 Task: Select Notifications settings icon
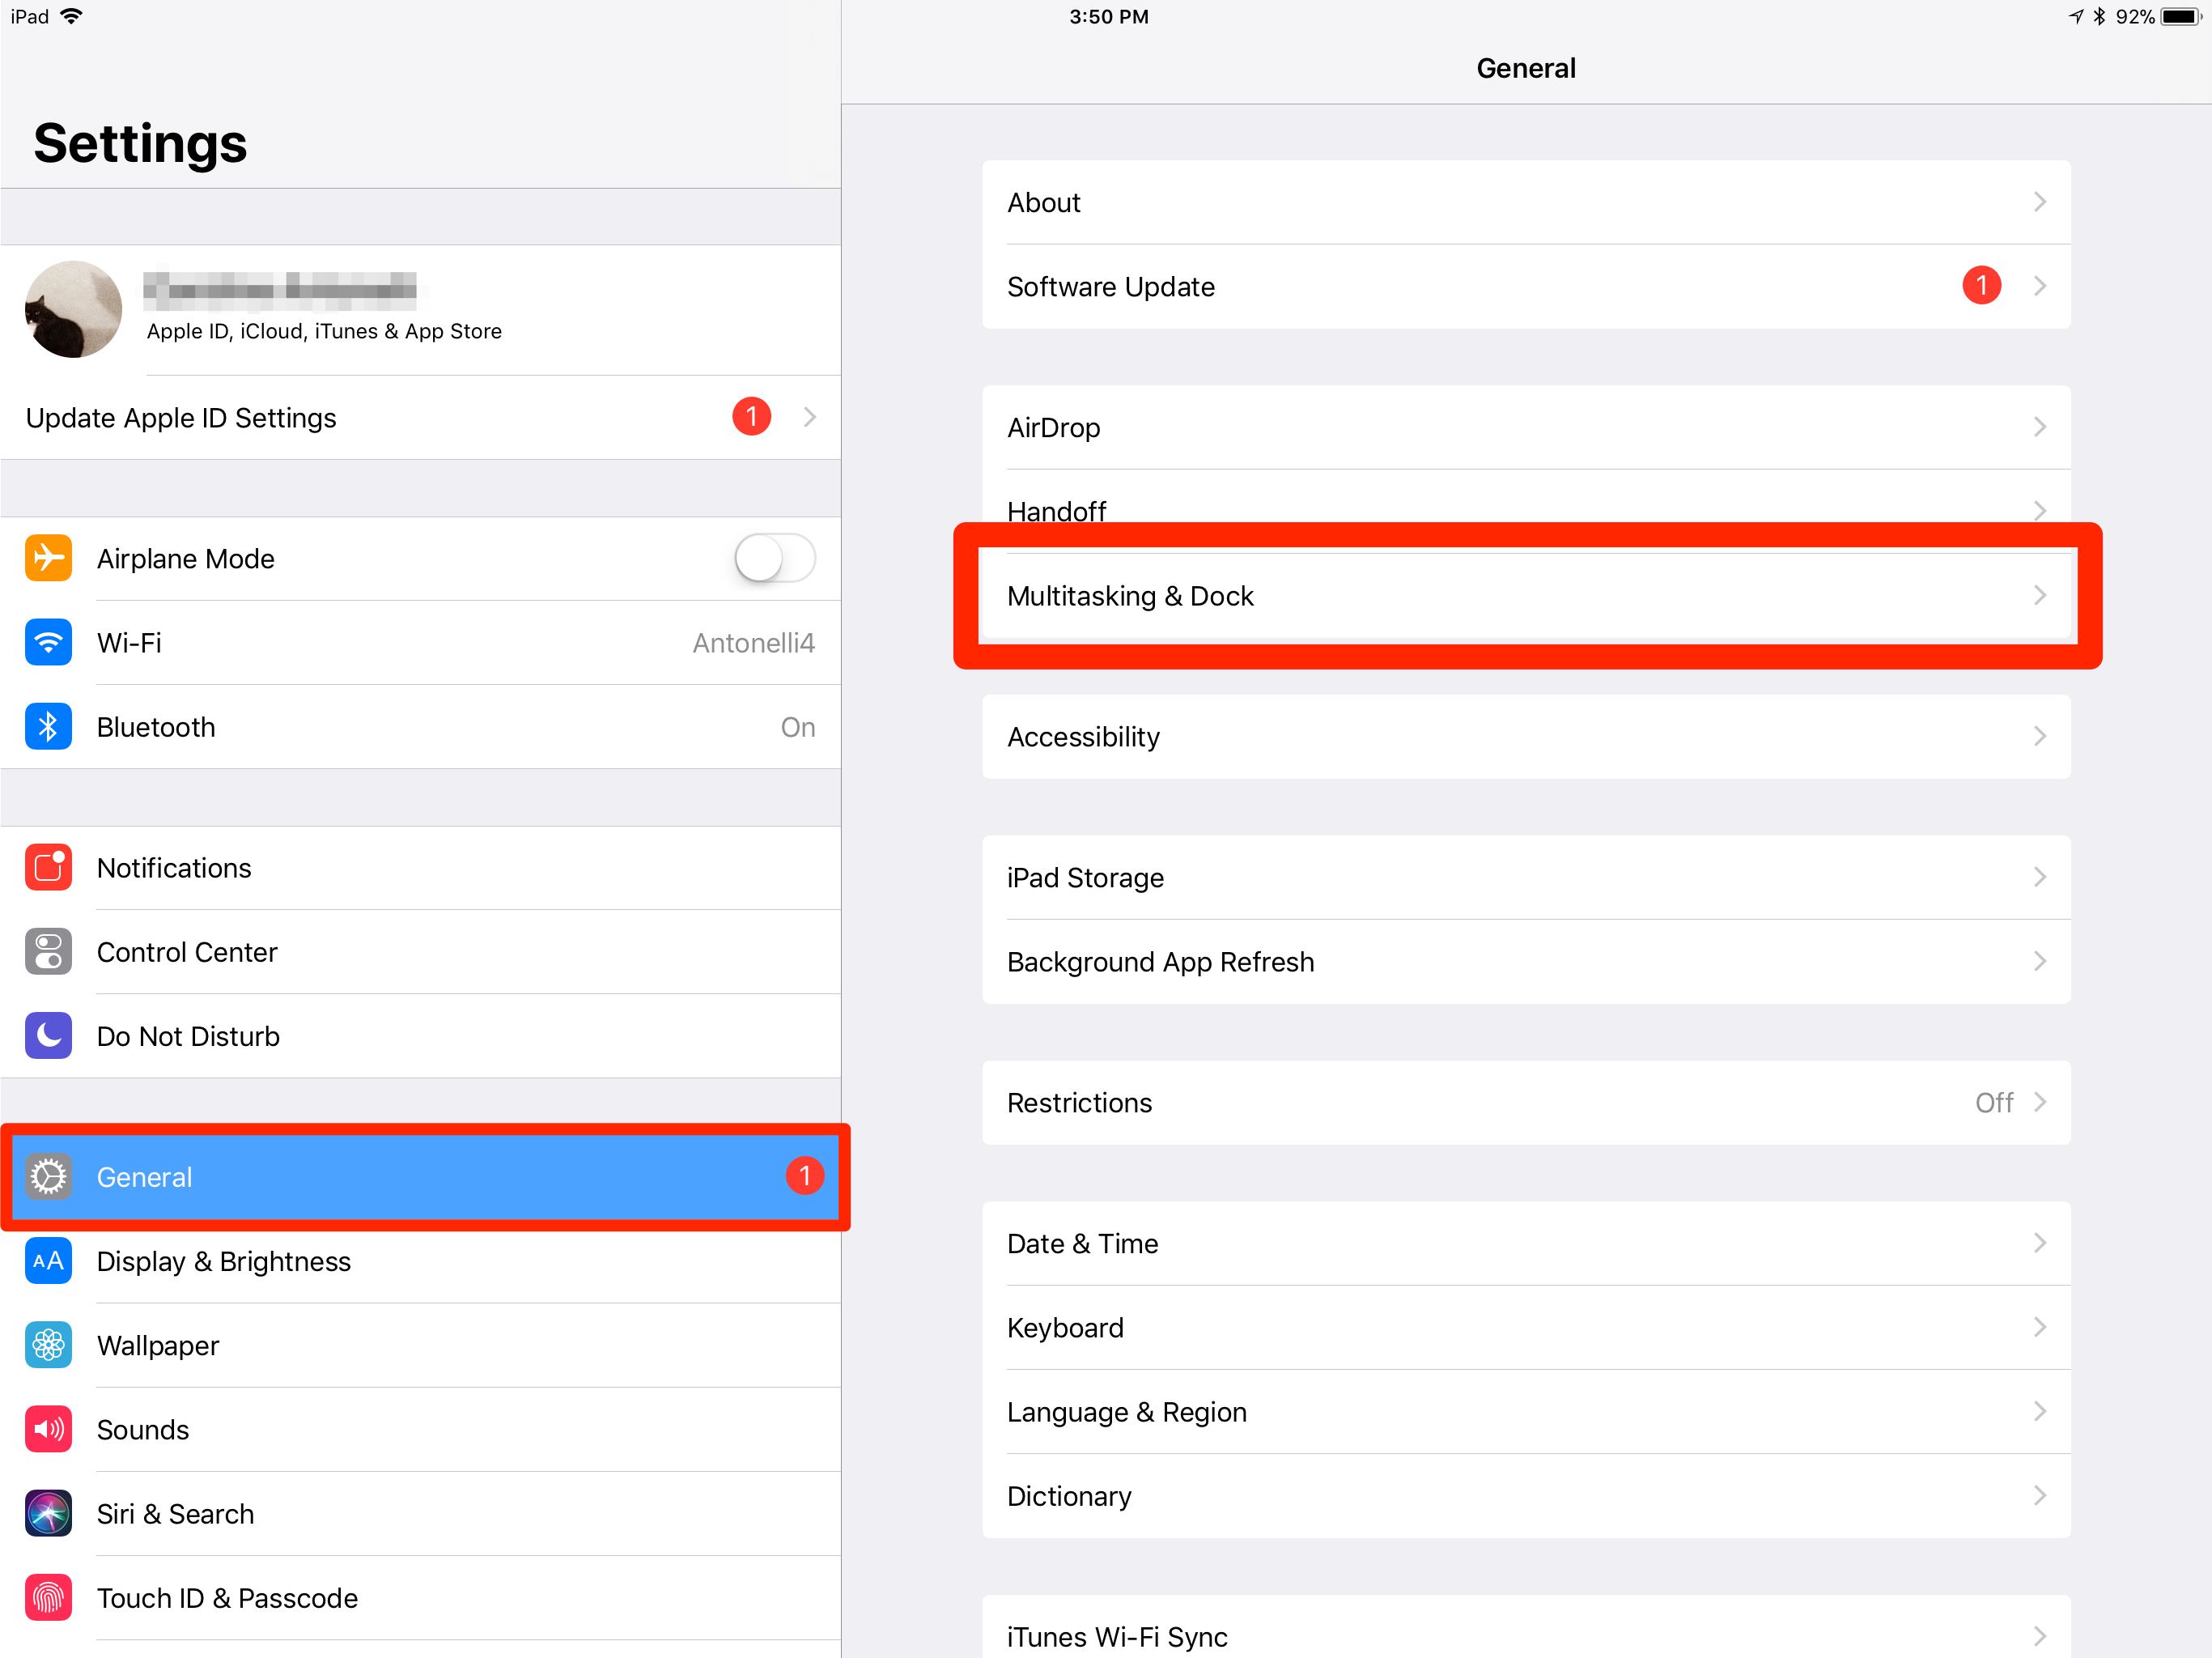click(x=47, y=865)
